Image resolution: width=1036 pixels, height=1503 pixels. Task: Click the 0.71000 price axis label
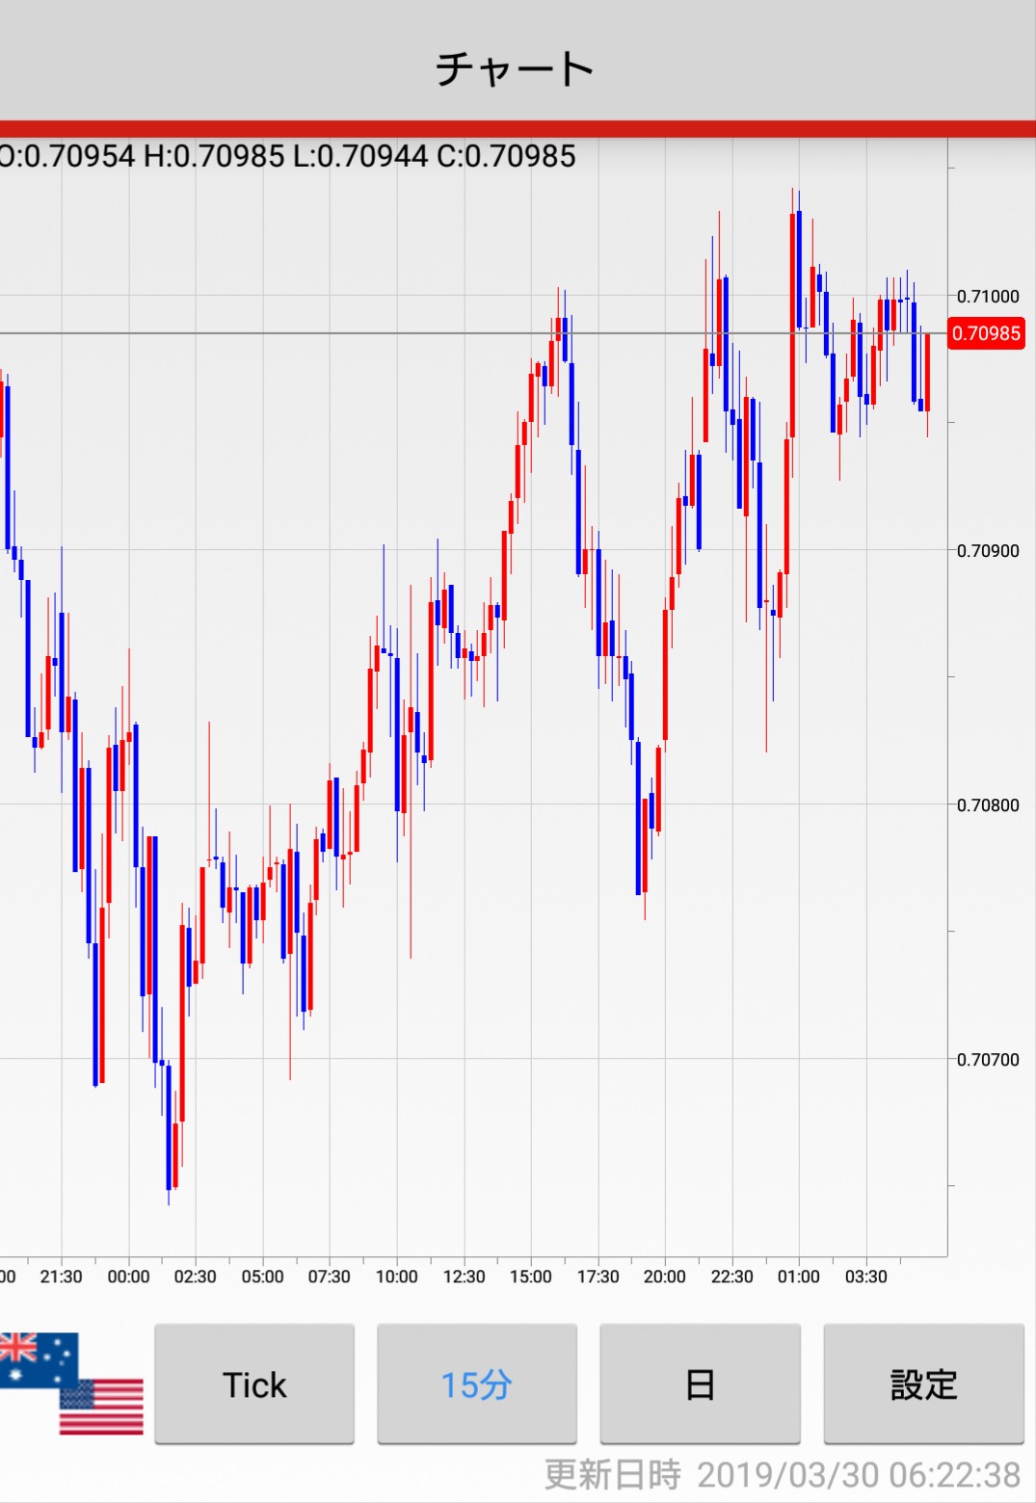987,297
